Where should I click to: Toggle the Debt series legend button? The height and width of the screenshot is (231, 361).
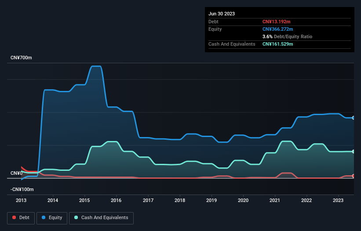(21, 218)
